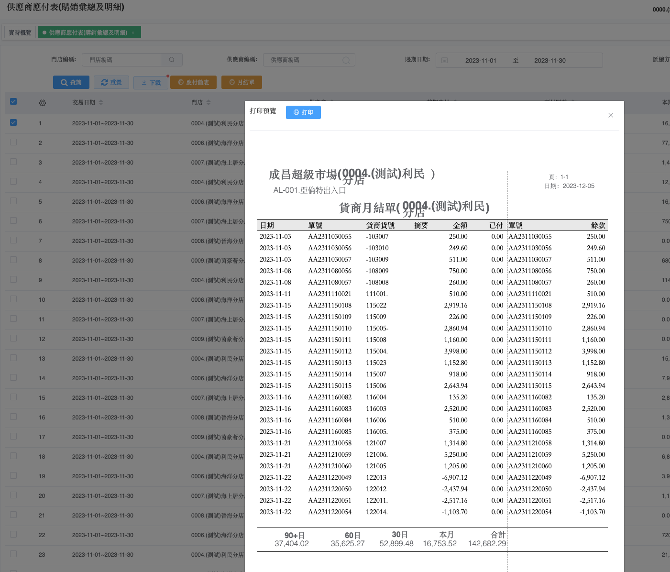Viewport: 670px width, 572px height.
Task: Click the 門店編碼 input field
Action: 121,60
